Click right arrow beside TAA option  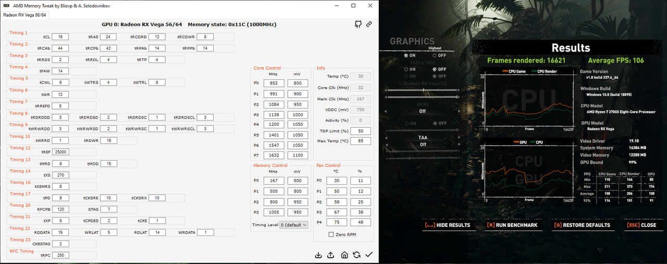[459, 137]
